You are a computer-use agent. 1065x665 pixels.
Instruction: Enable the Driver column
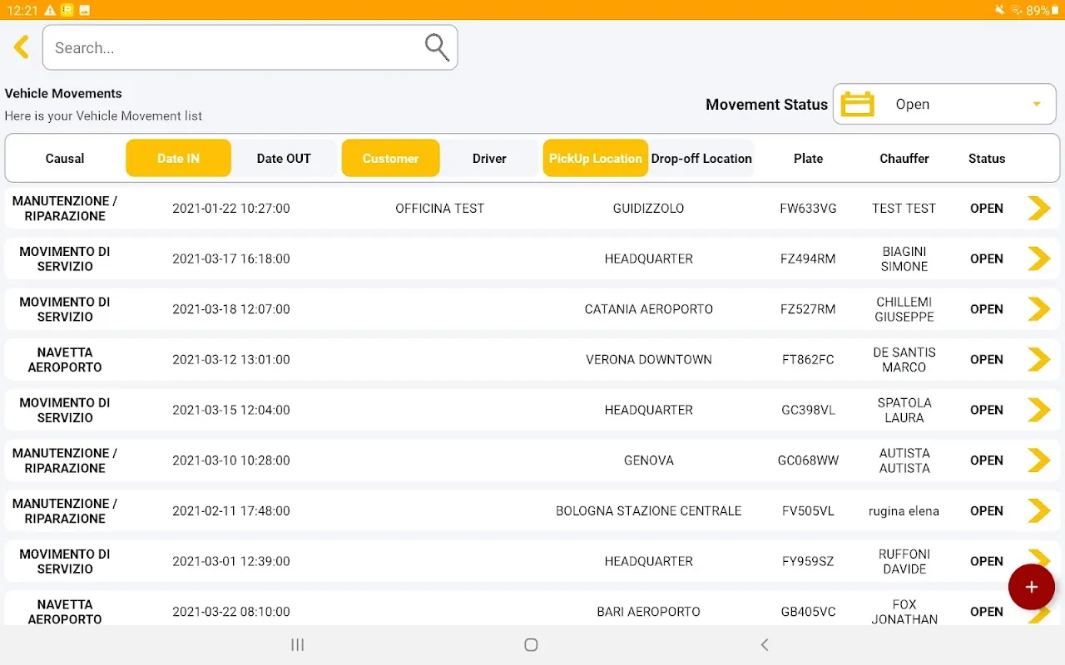(489, 158)
